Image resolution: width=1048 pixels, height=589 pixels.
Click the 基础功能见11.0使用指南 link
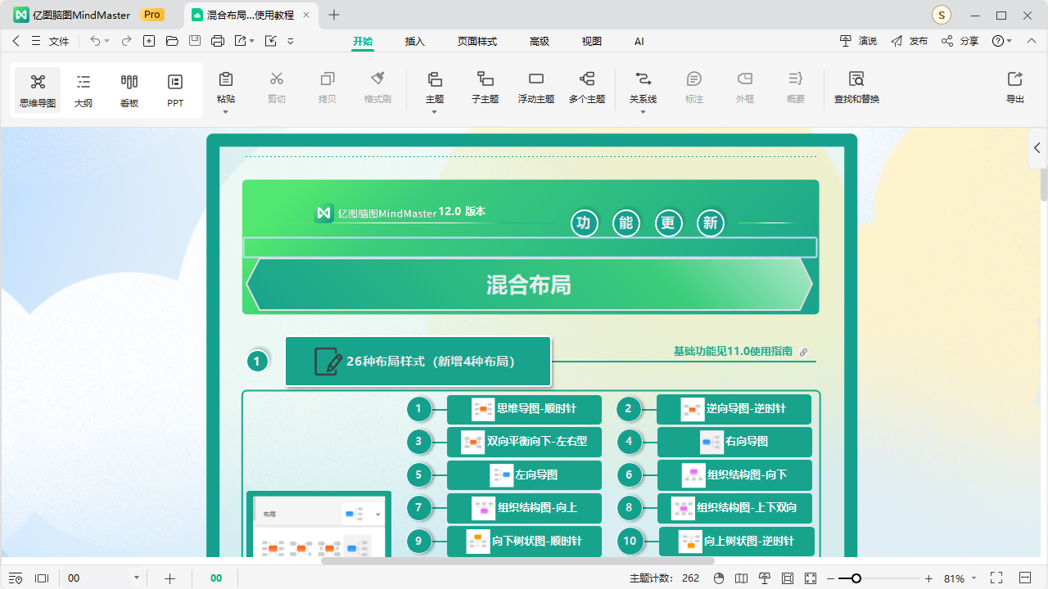(733, 350)
